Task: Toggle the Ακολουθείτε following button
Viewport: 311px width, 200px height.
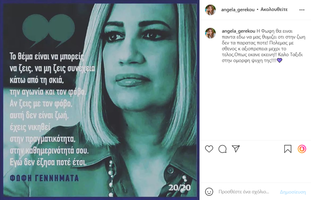Action: coord(274,9)
